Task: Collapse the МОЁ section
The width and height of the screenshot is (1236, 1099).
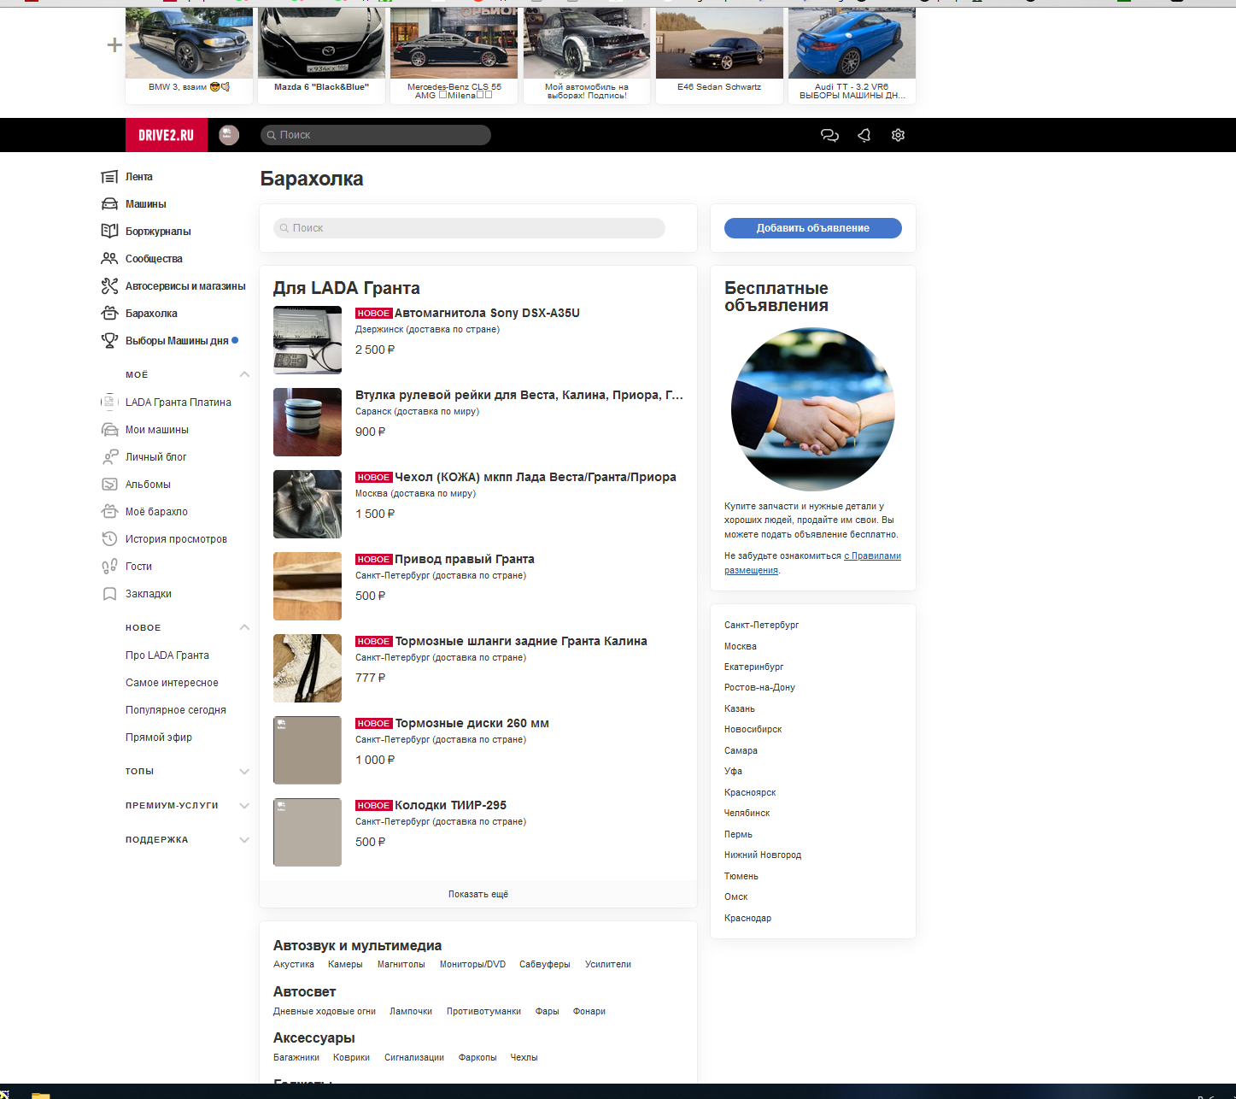Action: [244, 374]
